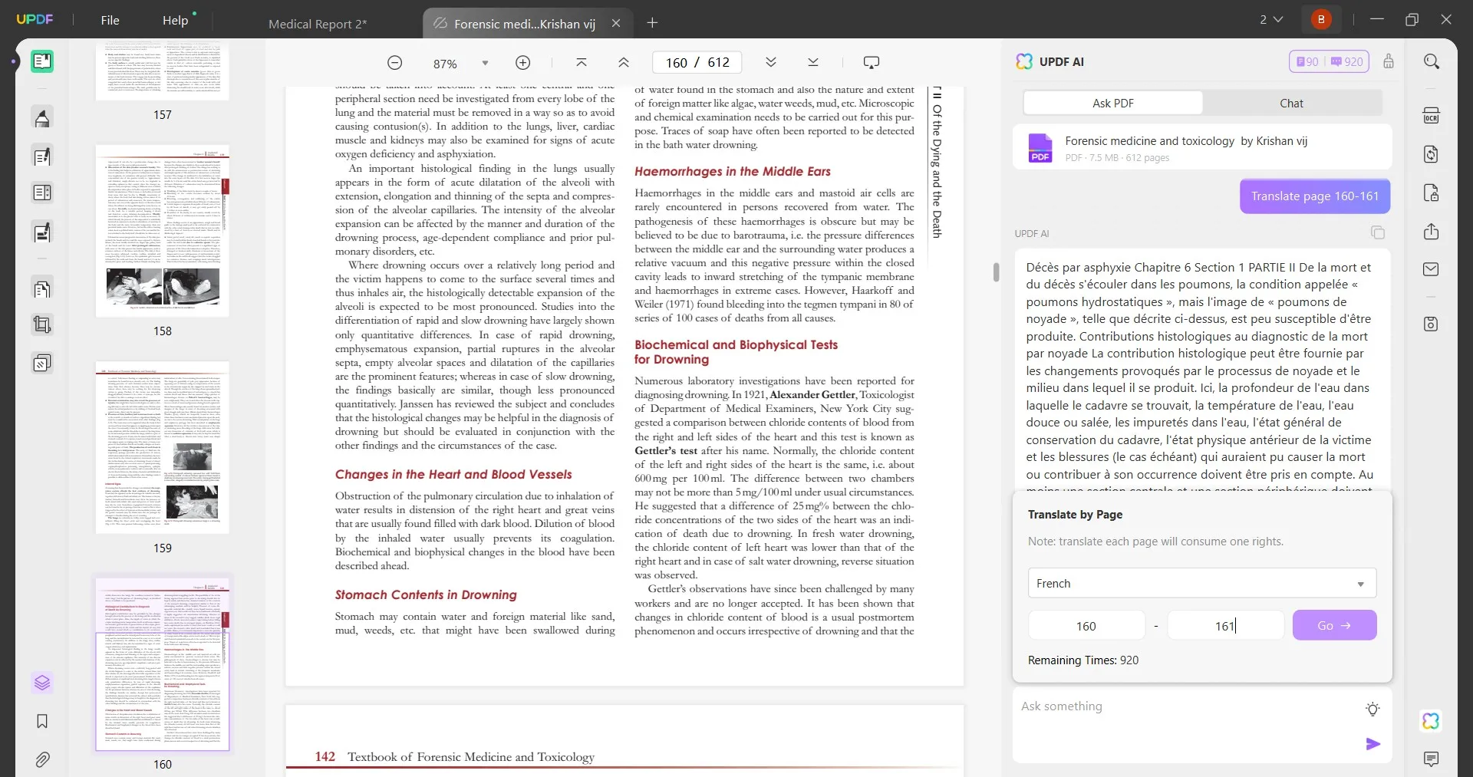Image resolution: width=1473 pixels, height=777 pixels.
Task: Open the comments panel icon at bottom right
Action: coord(1432,759)
